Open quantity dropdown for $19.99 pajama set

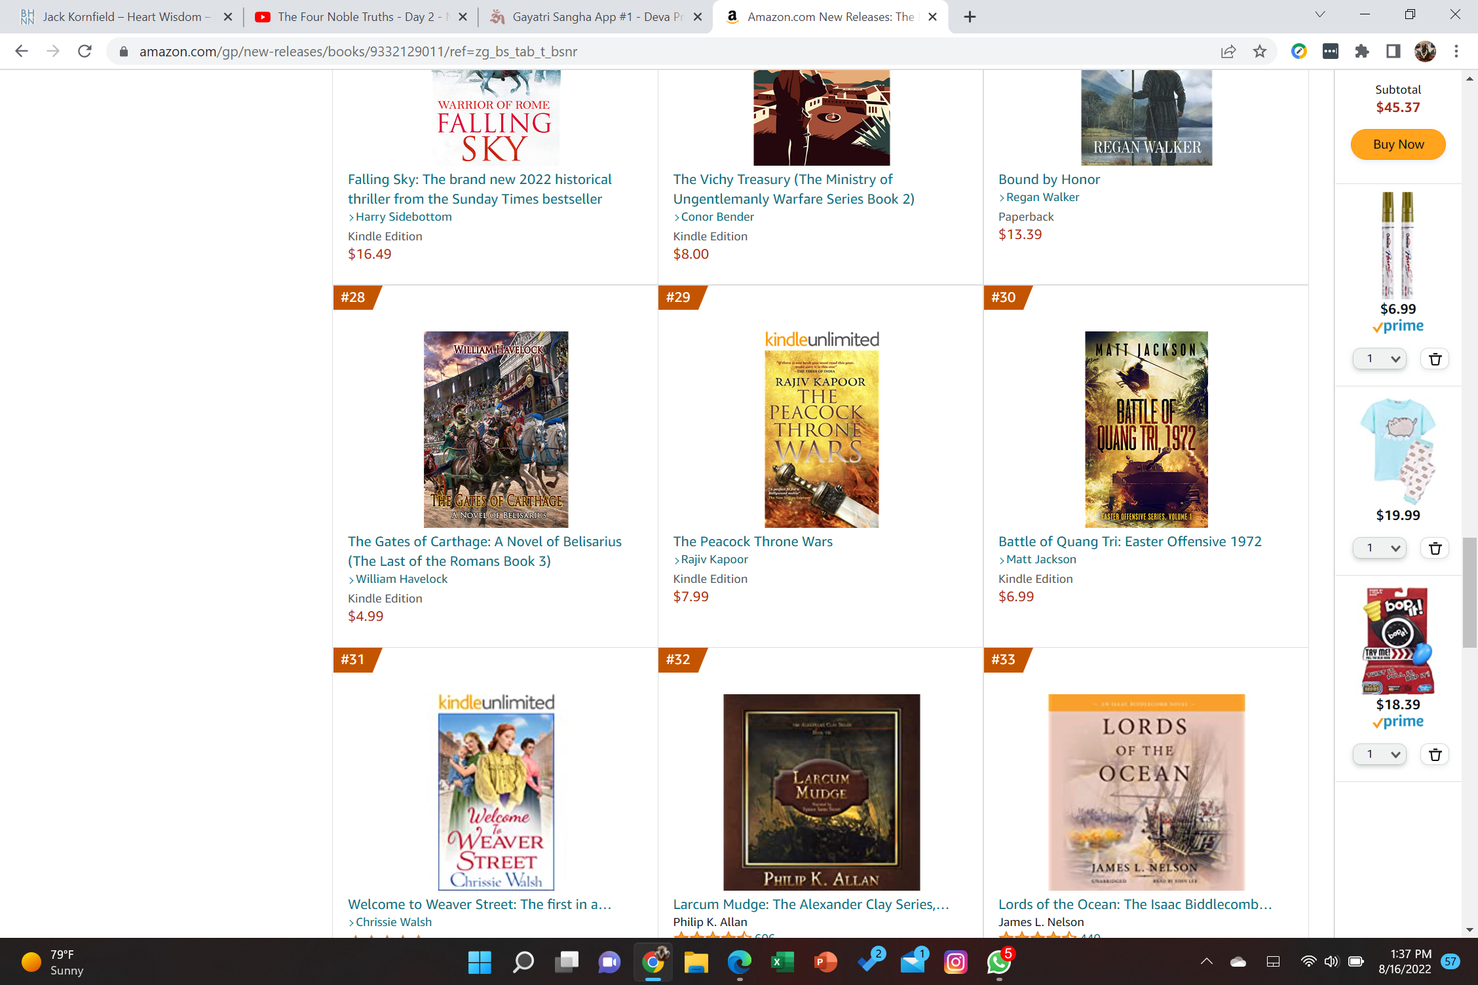tap(1380, 548)
